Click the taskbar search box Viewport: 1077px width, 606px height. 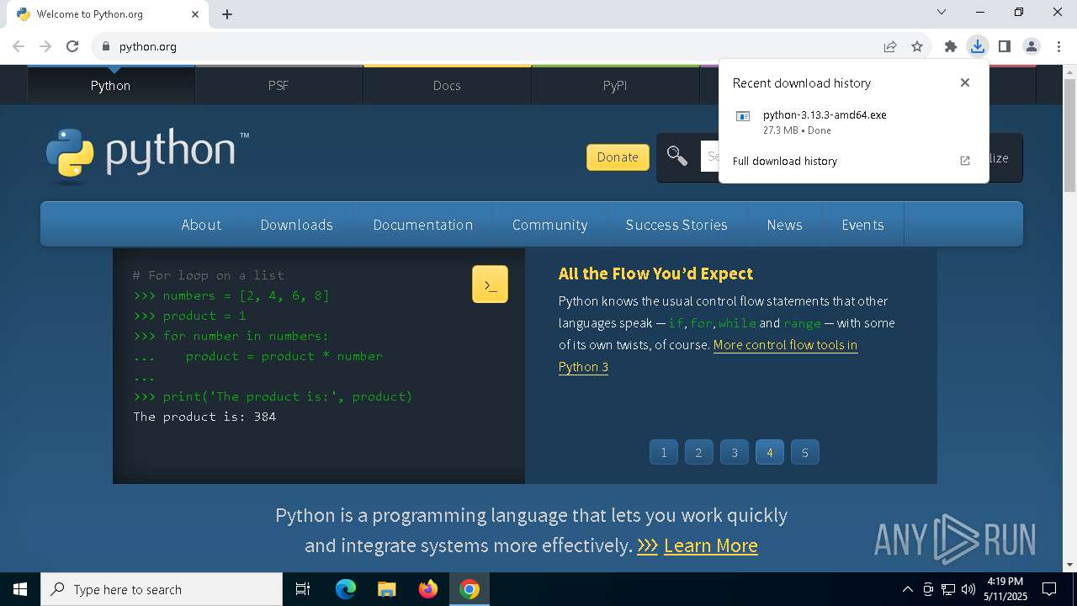tap(162, 589)
